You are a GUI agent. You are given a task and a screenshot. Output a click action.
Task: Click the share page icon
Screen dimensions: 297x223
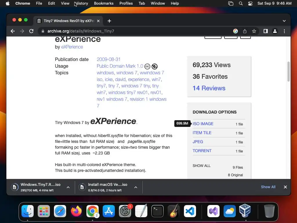pos(245,31)
